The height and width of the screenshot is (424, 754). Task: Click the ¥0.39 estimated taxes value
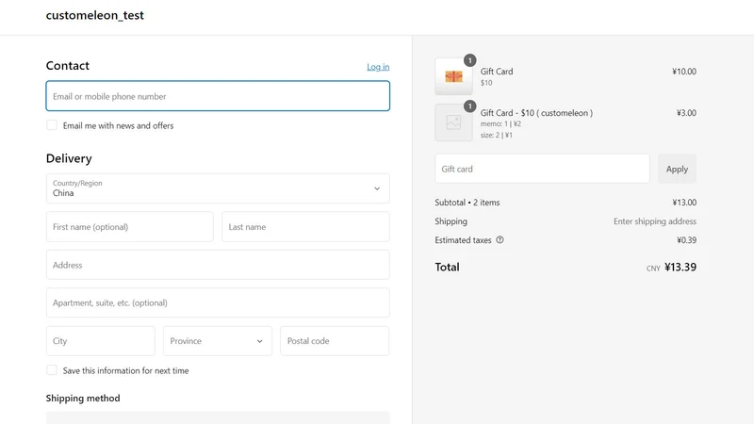(686, 240)
